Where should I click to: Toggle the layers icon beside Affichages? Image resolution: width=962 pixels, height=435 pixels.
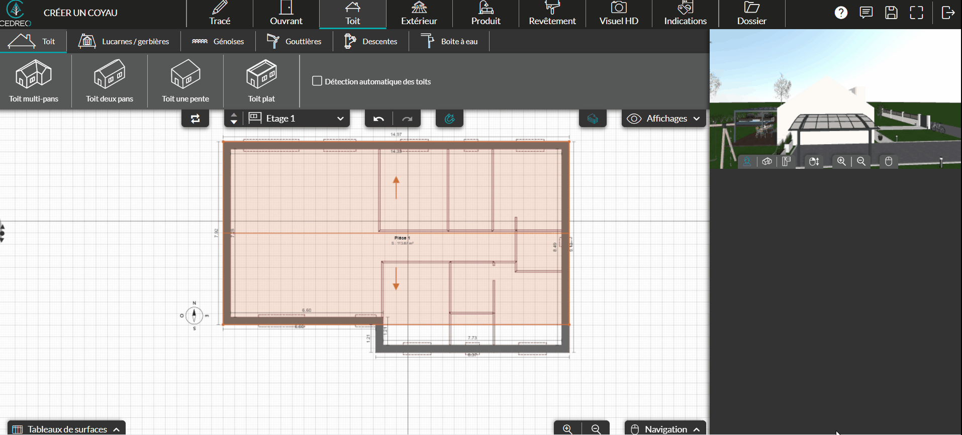593,119
